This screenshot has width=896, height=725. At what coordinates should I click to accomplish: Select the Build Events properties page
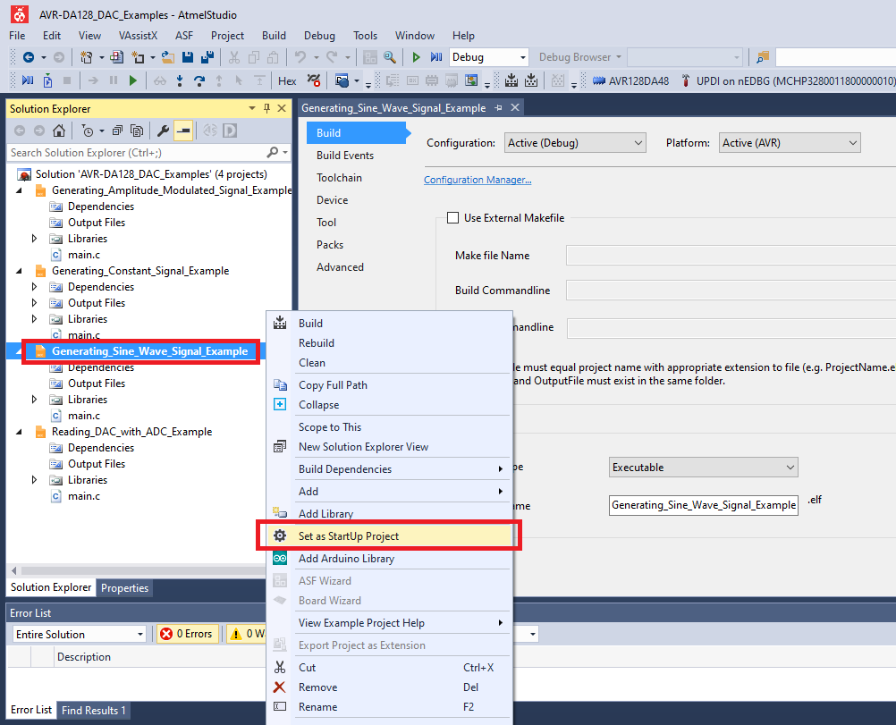(x=345, y=156)
